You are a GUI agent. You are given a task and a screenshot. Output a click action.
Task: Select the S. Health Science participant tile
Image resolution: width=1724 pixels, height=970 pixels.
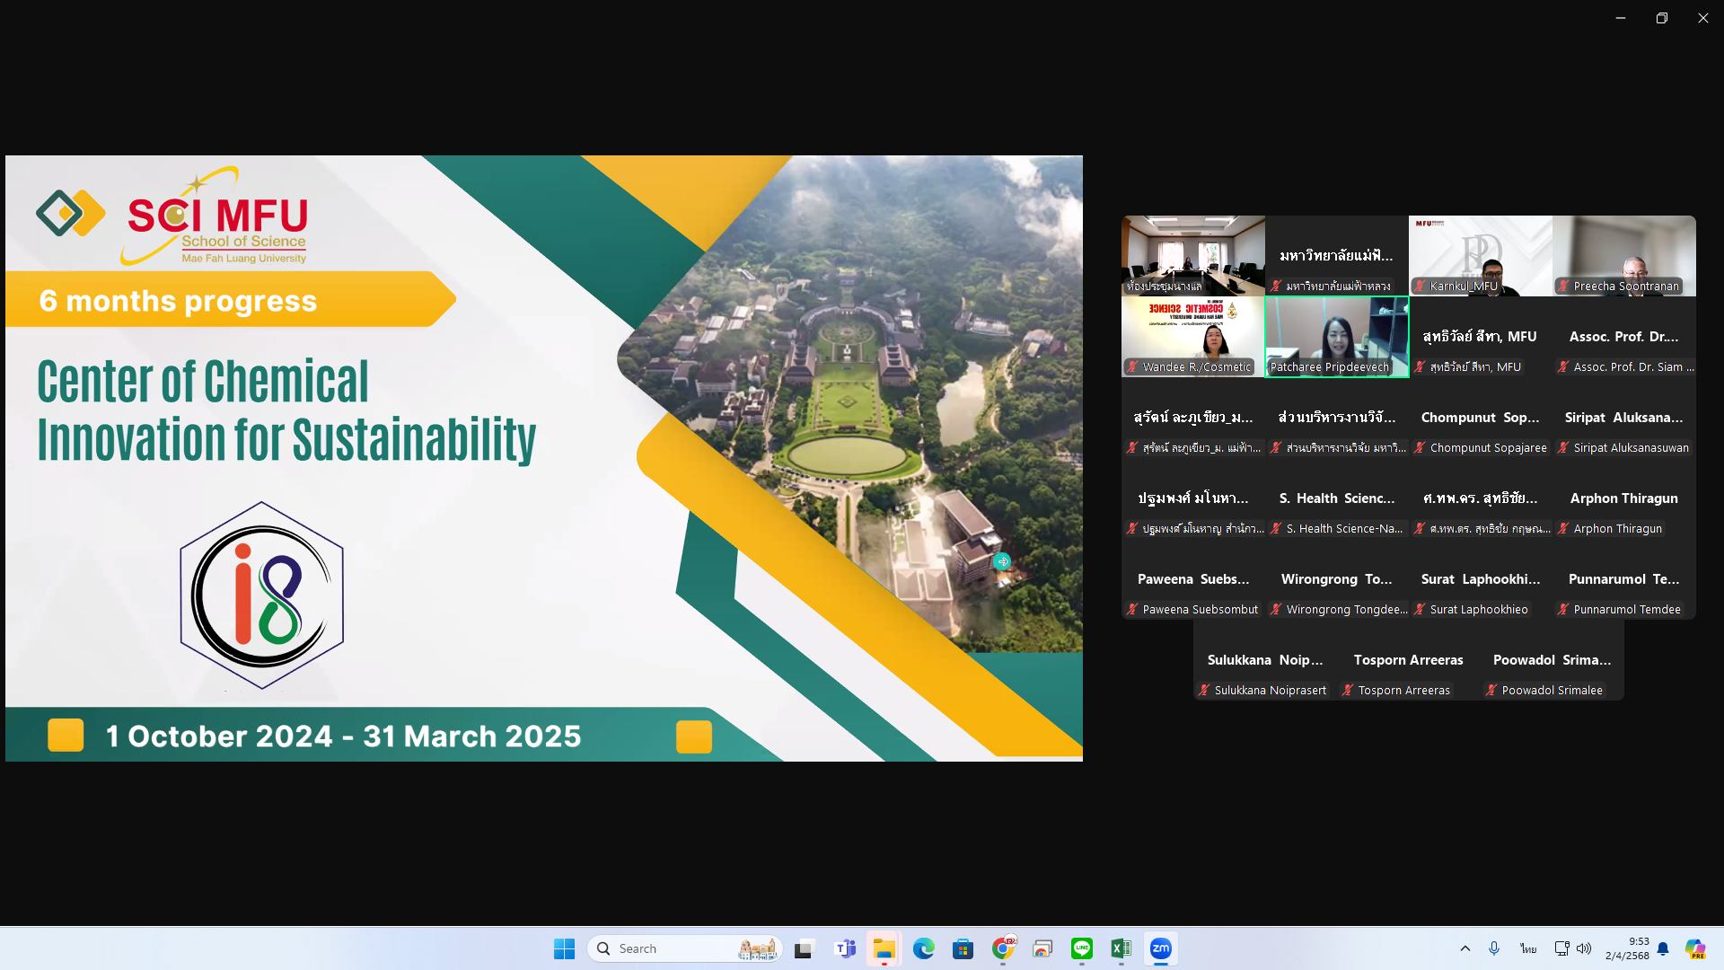1337,498
